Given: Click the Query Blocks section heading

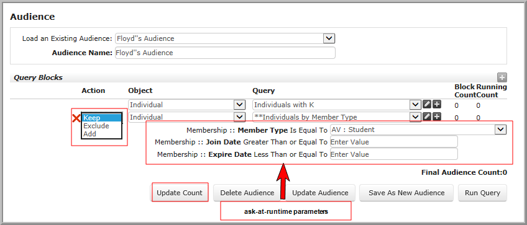Looking at the screenshot, I should tap(38, 77).
